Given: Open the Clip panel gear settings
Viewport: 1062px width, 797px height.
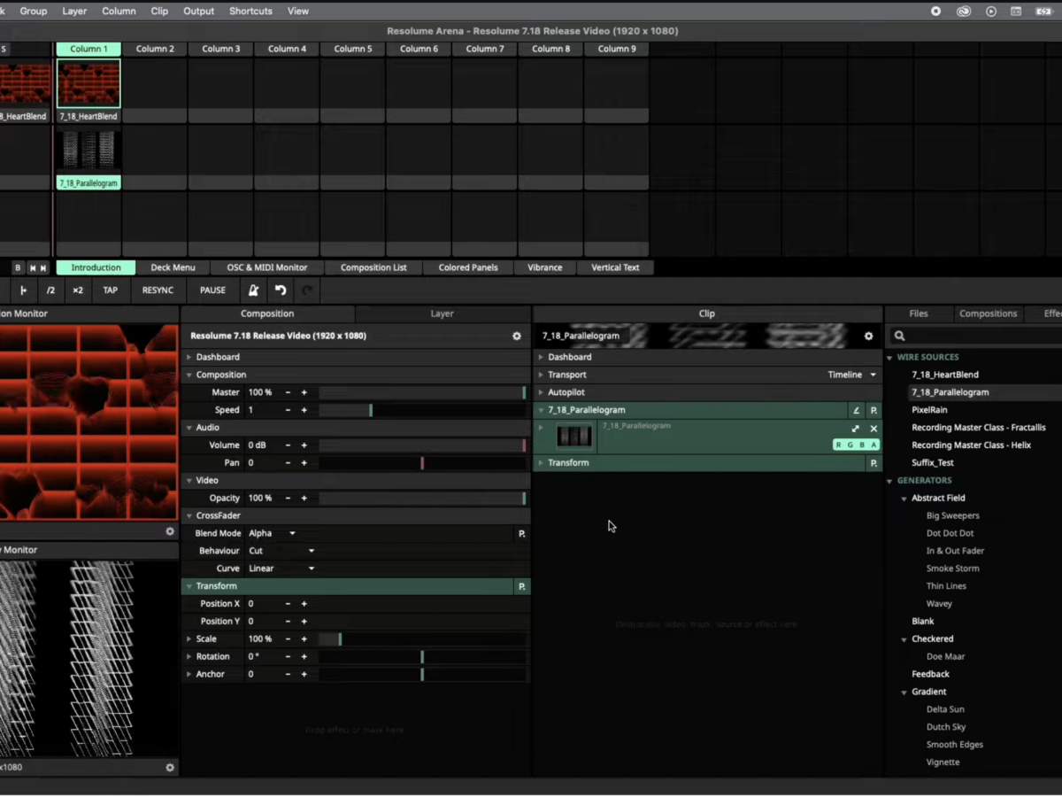Looking at the screenshot, I should tap(868, 337).
